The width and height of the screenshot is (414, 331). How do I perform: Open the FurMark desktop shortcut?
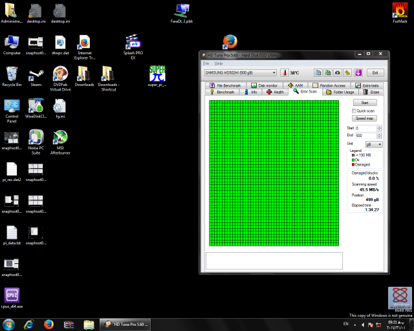[400, 13]
